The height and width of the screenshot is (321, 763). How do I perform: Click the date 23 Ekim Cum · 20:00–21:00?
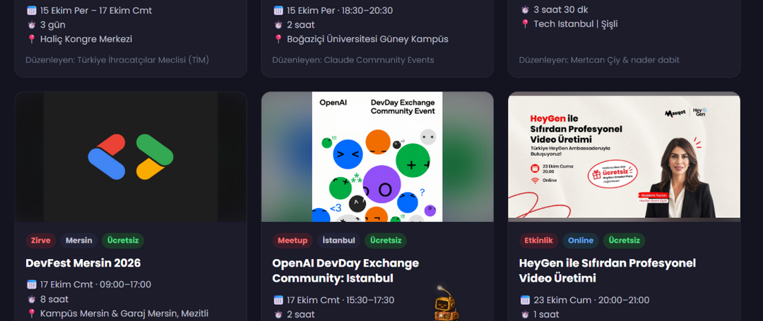592,300
